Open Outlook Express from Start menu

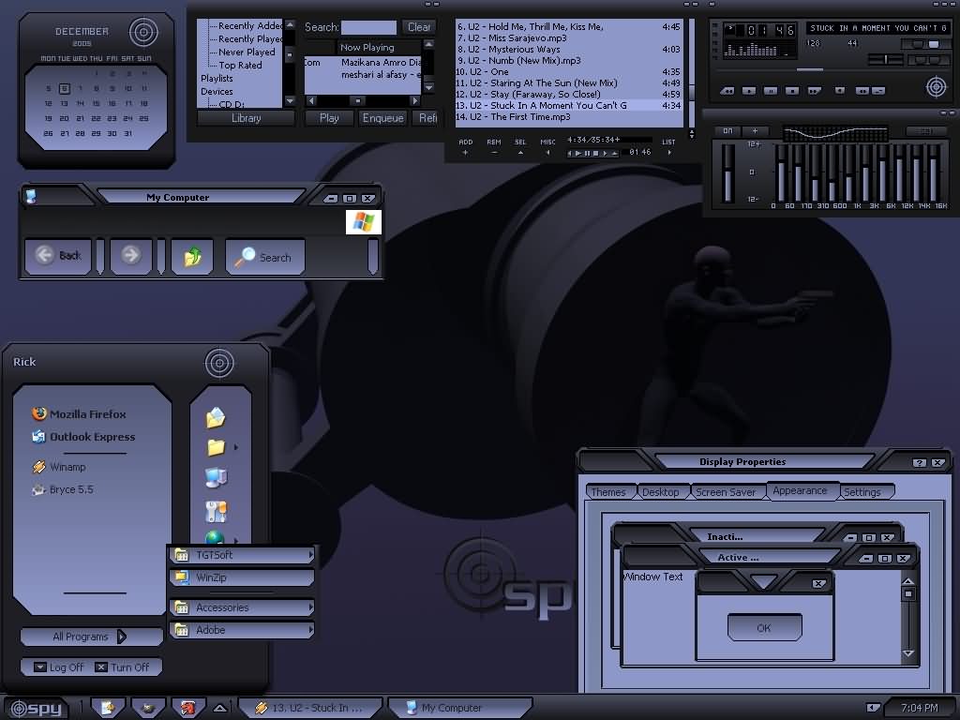[83, 437]
